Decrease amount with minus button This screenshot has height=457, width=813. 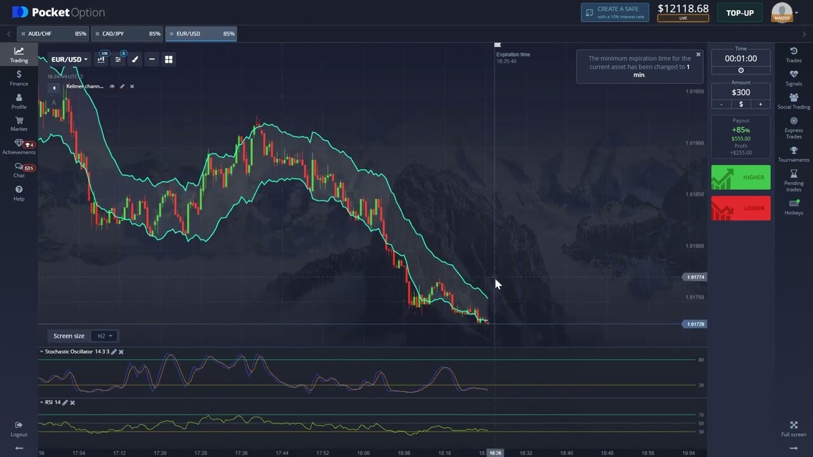click(722, 104)
